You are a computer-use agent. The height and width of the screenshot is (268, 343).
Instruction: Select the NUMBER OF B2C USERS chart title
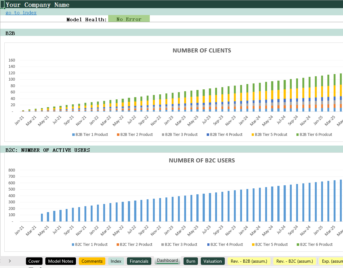[202, 161]
